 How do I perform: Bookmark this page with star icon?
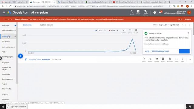click(x=169, y=6)
